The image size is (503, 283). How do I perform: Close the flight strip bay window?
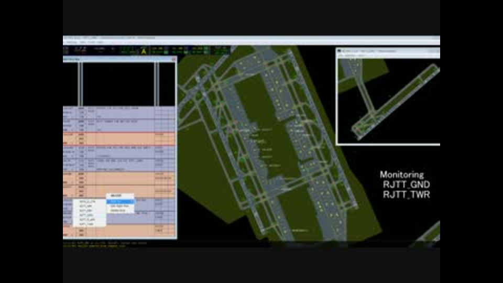(174, 59)
